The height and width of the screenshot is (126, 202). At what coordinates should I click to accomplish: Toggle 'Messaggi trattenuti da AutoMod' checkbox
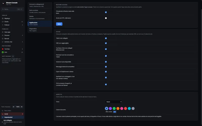106,67
